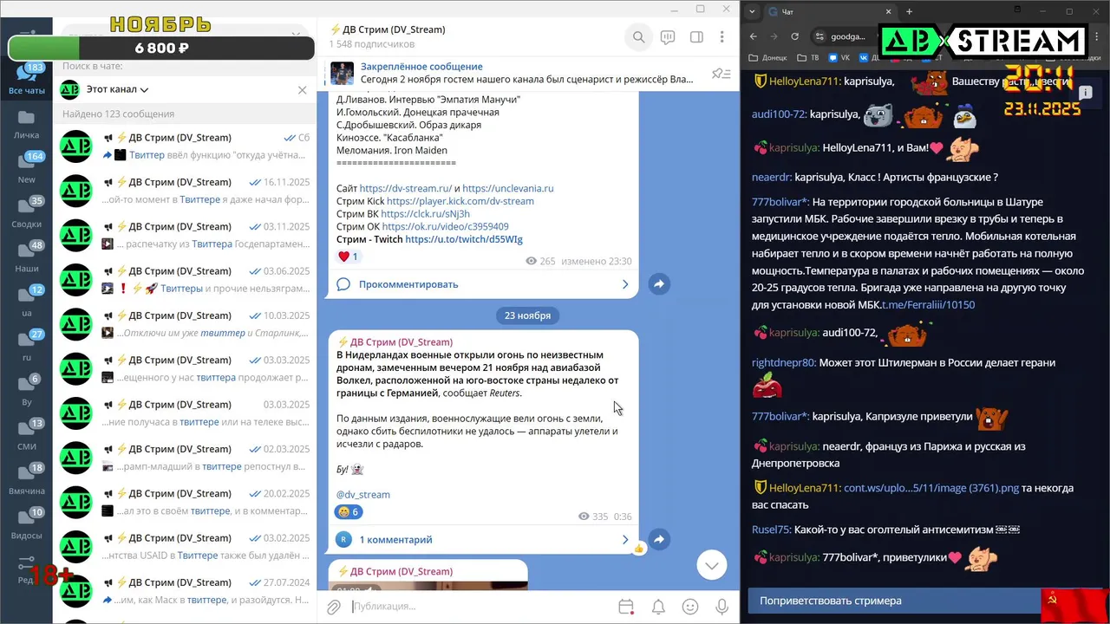
Task: Open a new browser tab with plus
Action: point(910,12)
